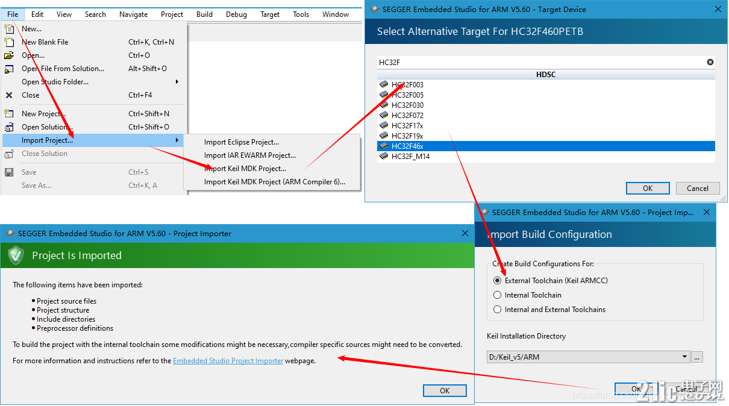The width and height of the screenshot is (729, 406).
Task: Expand the Import Project submenu
Action: click(x=93, y=140)
